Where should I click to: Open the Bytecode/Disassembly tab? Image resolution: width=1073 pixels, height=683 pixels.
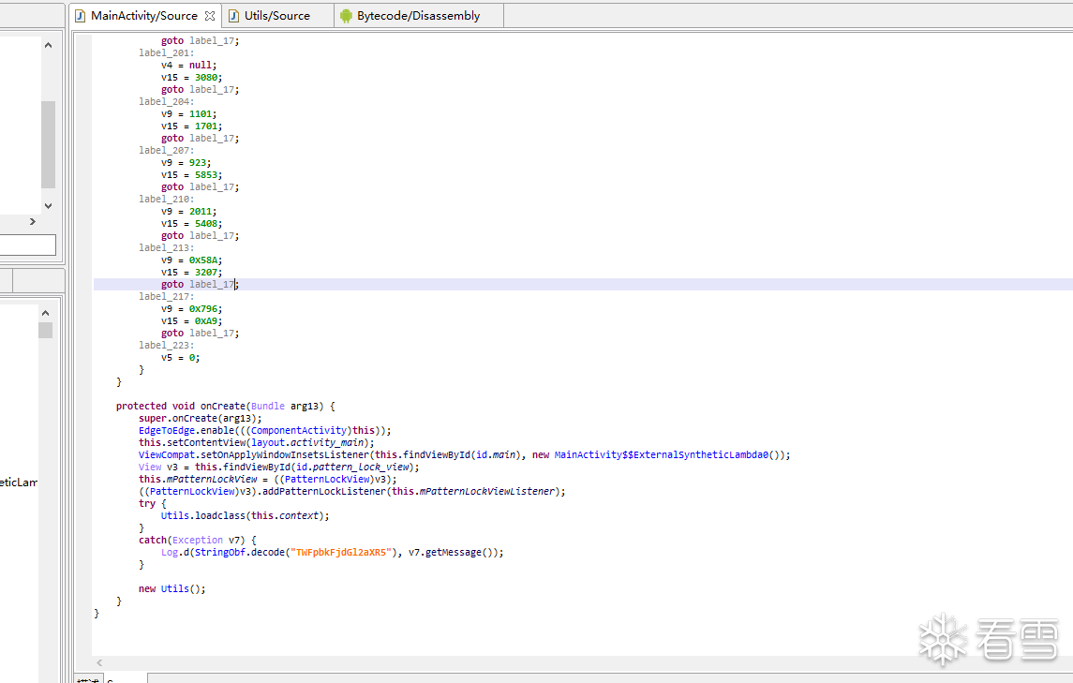pos(418,16)
